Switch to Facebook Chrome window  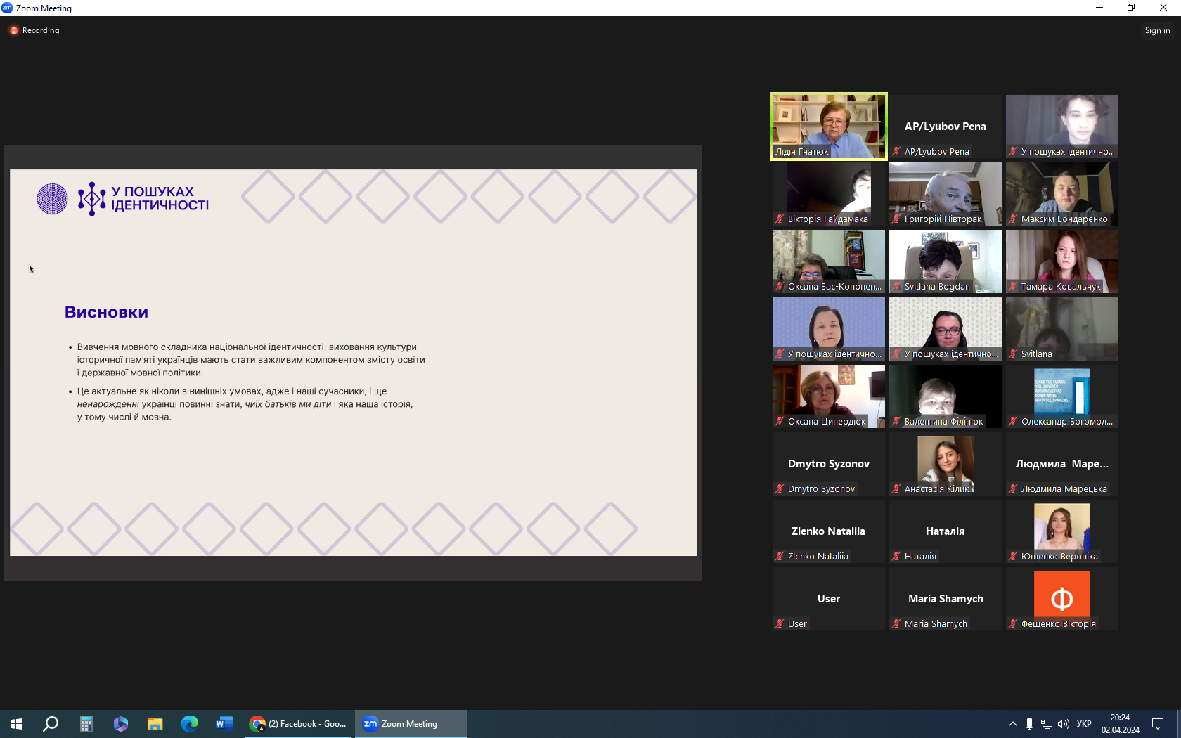click(298, 723)
